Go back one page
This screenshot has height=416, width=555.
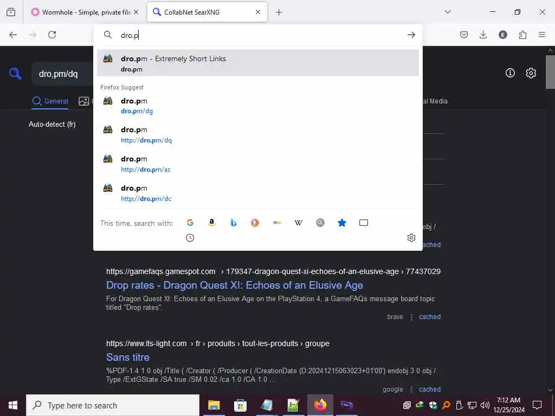pyautogui.click(x=13, y=35)
